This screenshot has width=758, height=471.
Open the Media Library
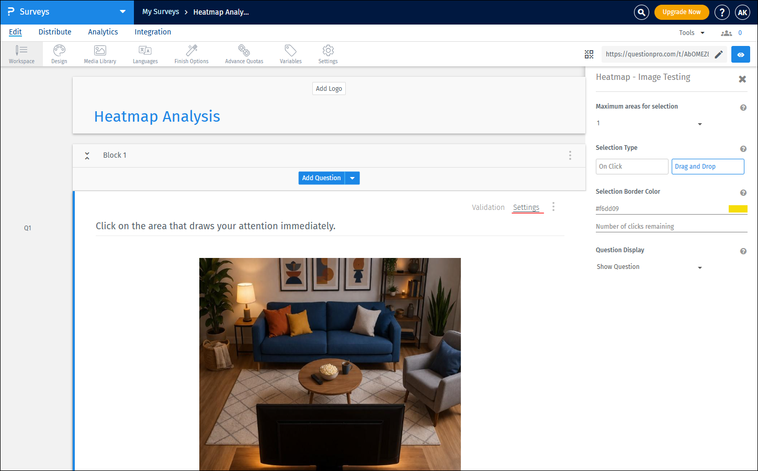click(x=99, y=54)
